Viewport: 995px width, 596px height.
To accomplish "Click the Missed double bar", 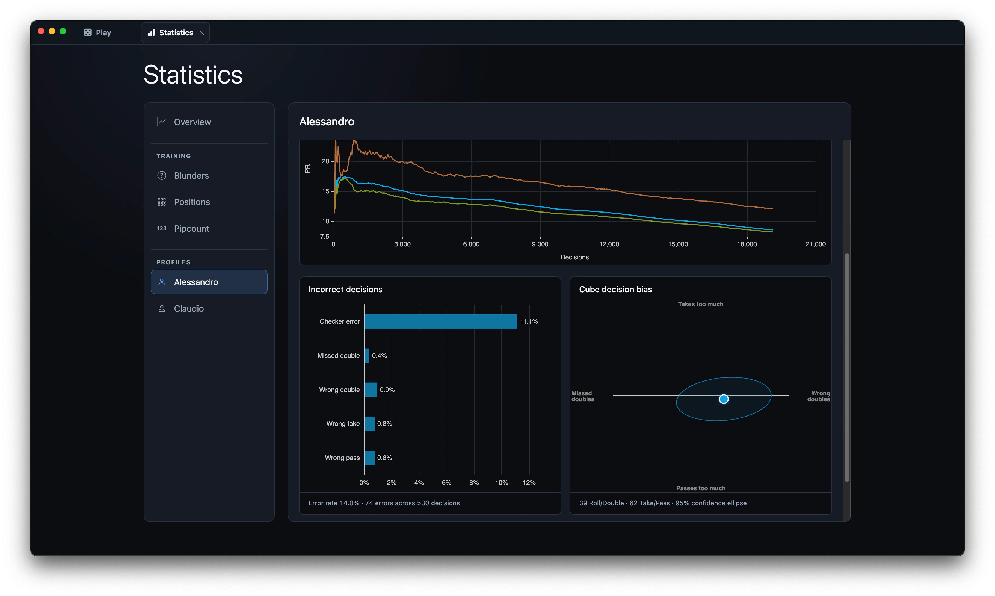I will tap(367, 356).
